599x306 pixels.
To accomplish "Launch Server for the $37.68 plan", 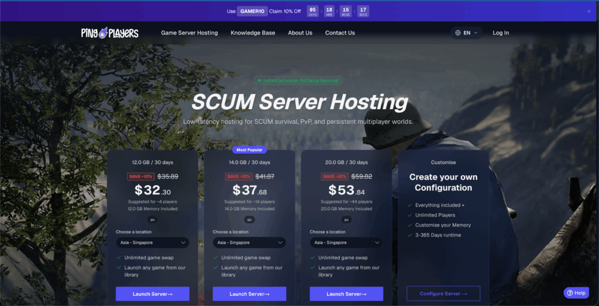I will (x=249, y=294).
